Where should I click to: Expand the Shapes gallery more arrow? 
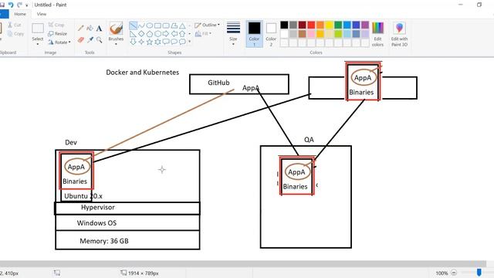point(189,42)
